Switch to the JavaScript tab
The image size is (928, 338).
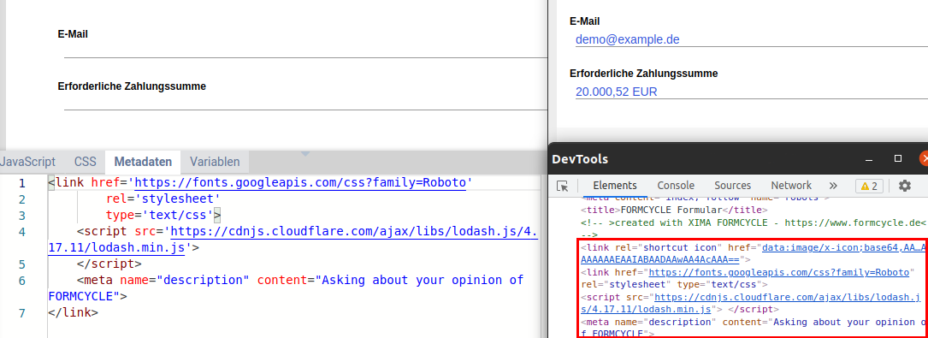[28, 162]
